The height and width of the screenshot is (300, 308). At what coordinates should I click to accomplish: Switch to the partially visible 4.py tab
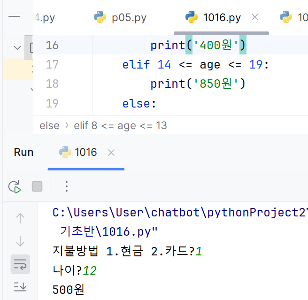45,18
